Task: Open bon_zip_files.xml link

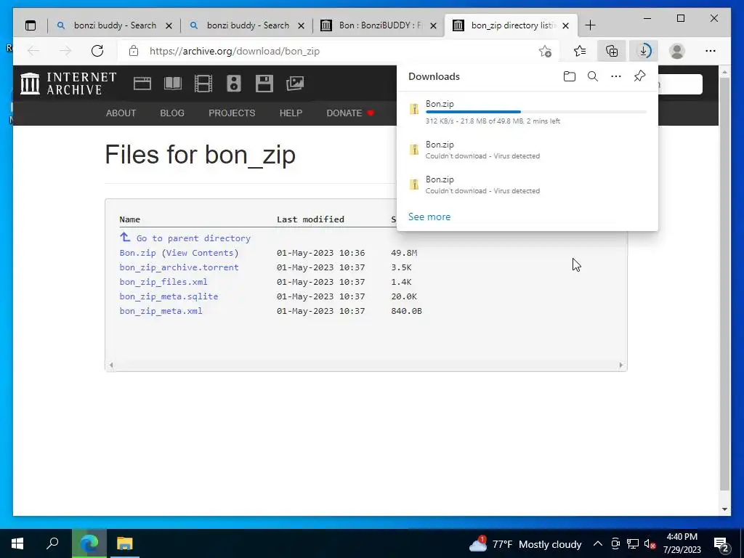Action: coord(163,282)
